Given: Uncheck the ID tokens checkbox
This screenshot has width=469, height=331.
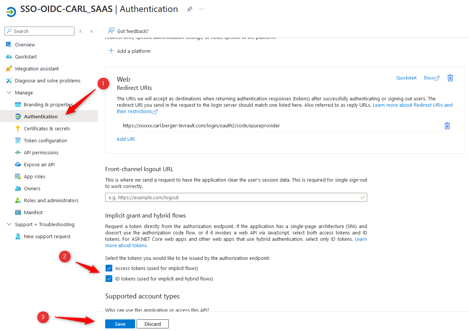Looking at the screenshot, I should [x=109, y=279].
